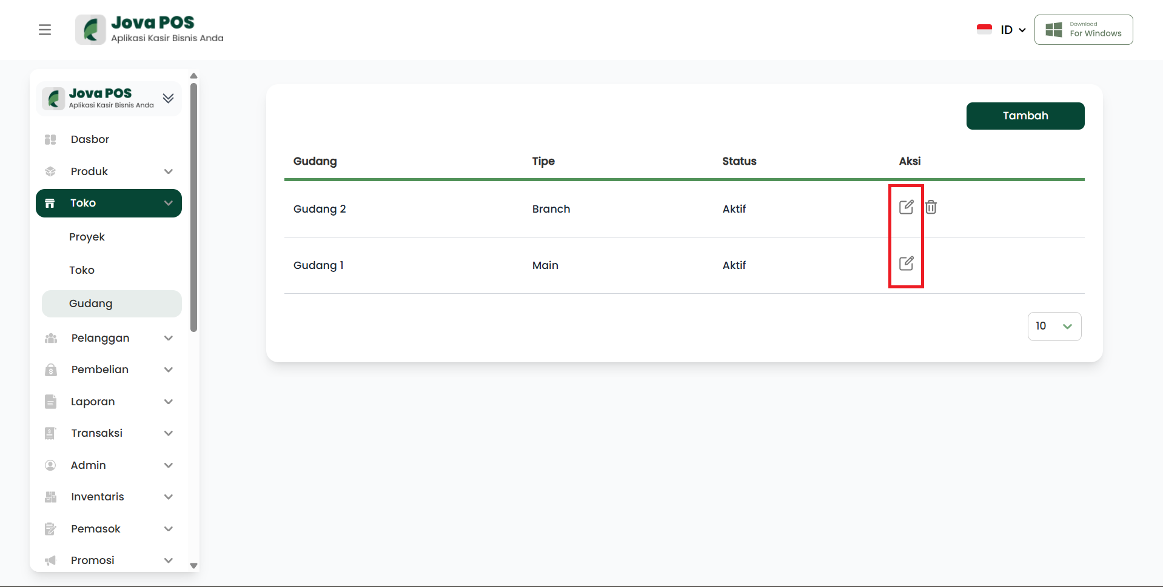Click the Dasbor sidebar icon
This screenshot has height=587, width=1163.
click(x=50, y=139)
